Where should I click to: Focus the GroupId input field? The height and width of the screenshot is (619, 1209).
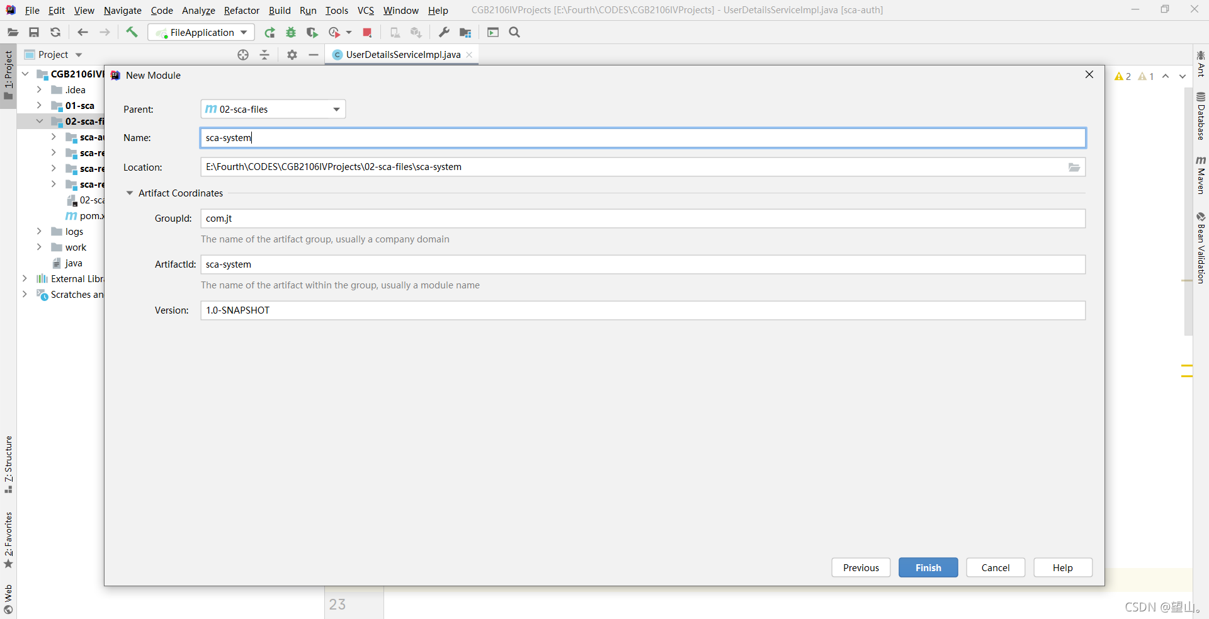point(643,219)
